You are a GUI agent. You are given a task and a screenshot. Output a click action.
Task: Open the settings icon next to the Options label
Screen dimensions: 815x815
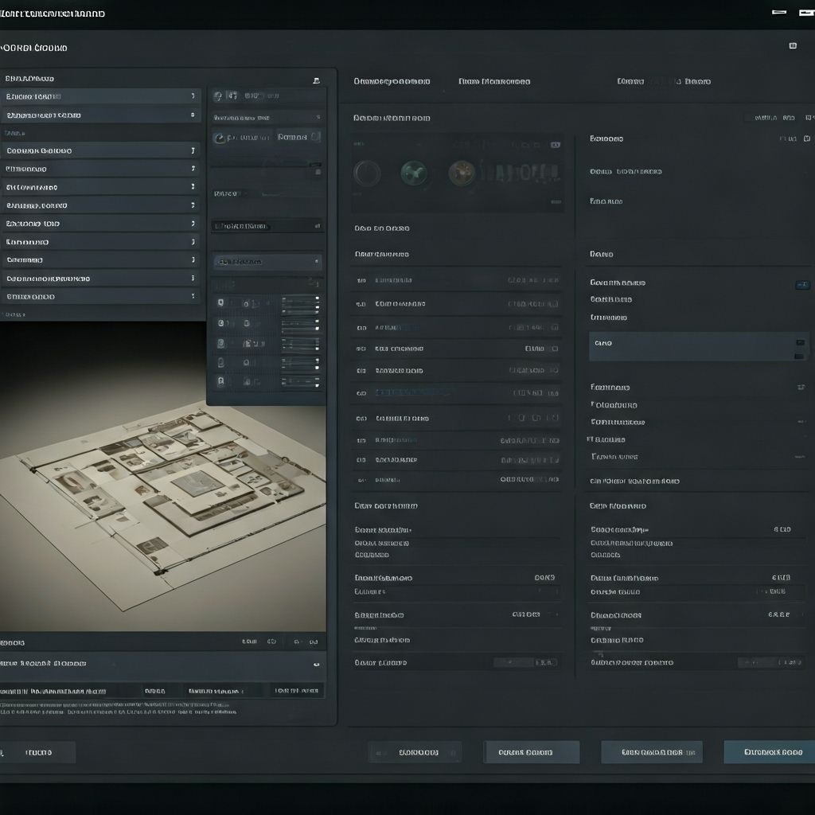tap(315, 137)
